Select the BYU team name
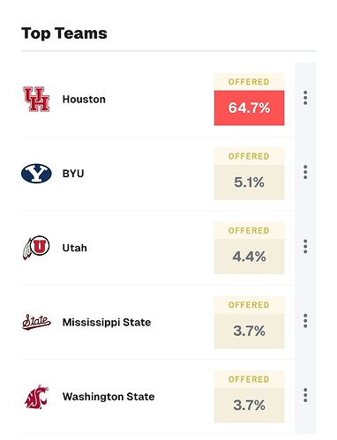The width and height of the screenshot is (337, 440). (73, 174)
